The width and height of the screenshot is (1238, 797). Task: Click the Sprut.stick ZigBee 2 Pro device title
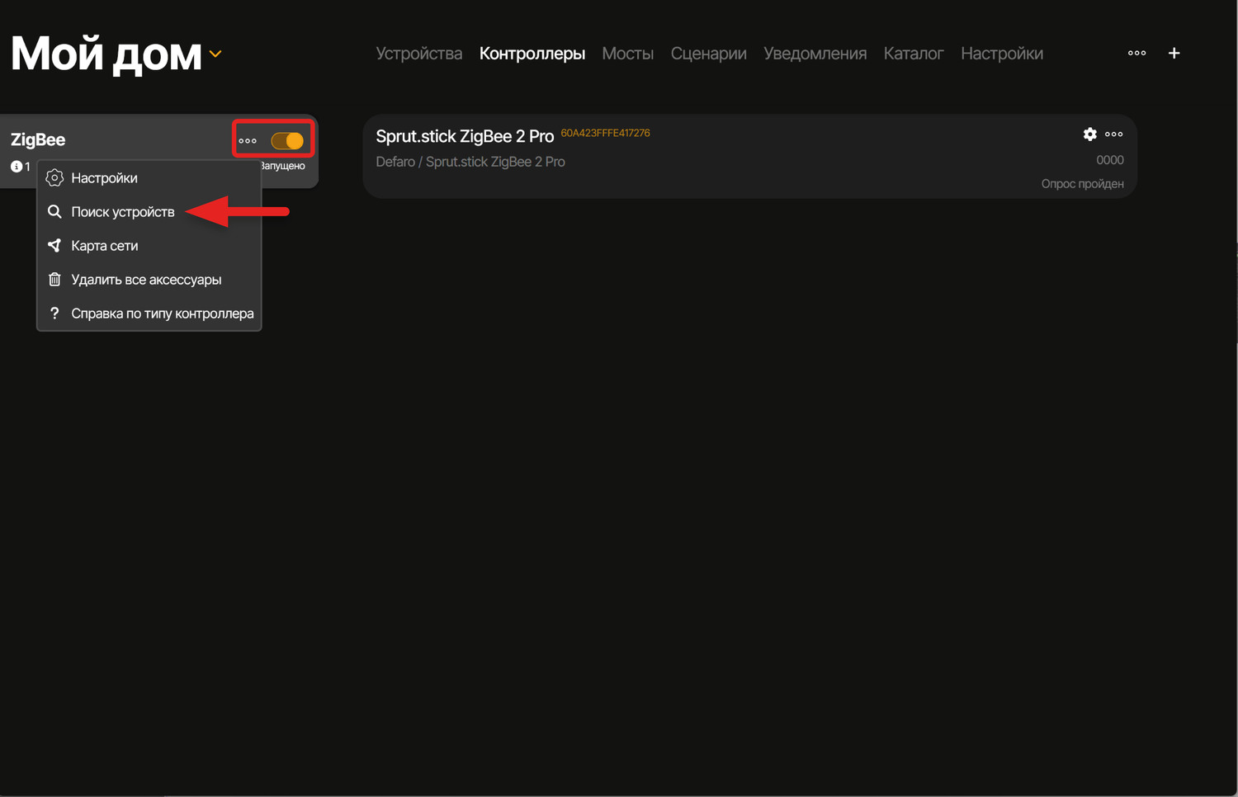tap(465, 136)
